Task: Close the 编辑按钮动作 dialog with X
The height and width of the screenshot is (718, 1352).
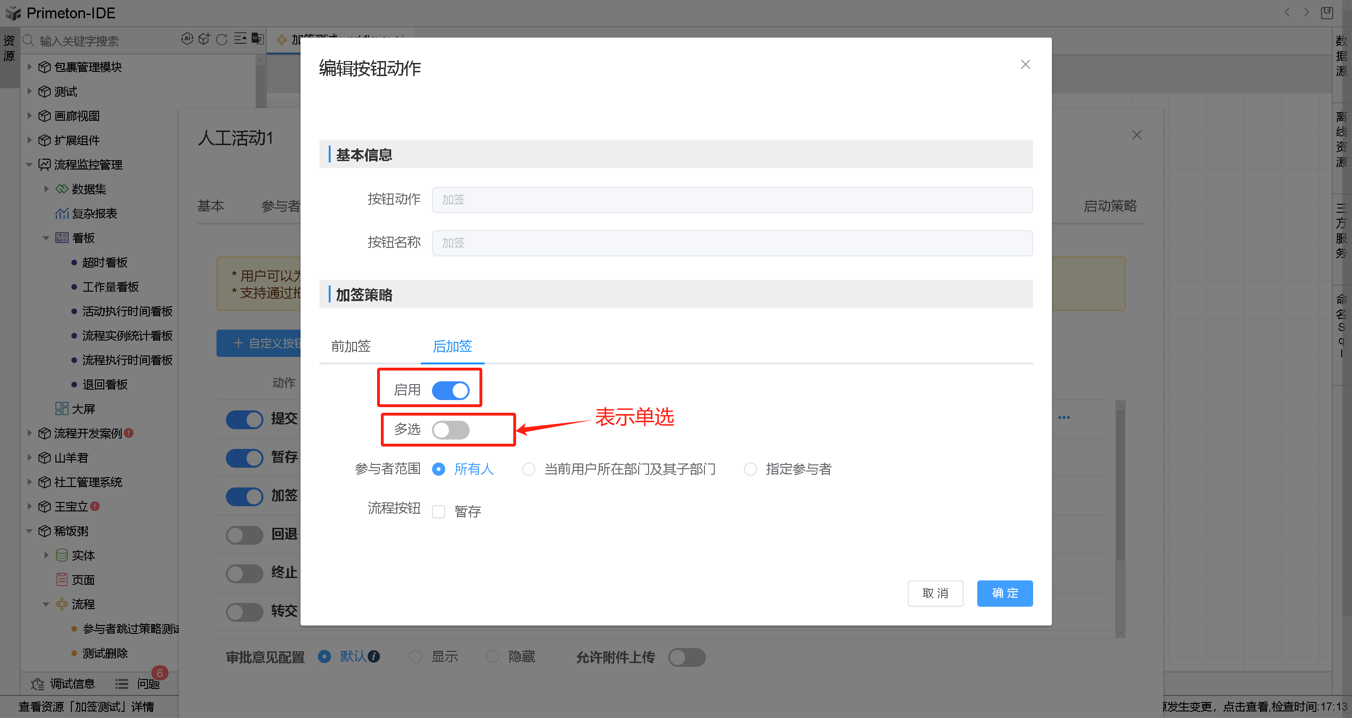Action: 1025,64
